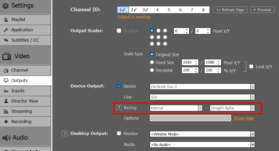Select the Channel item in Video menu
279x151 pixels.
(25, 70)
